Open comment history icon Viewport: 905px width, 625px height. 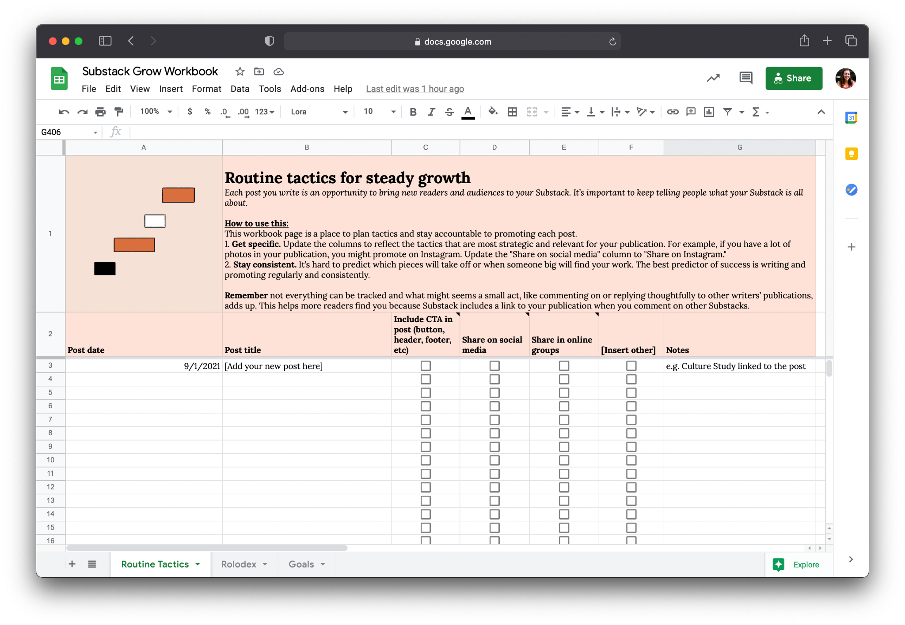[746, 78]
